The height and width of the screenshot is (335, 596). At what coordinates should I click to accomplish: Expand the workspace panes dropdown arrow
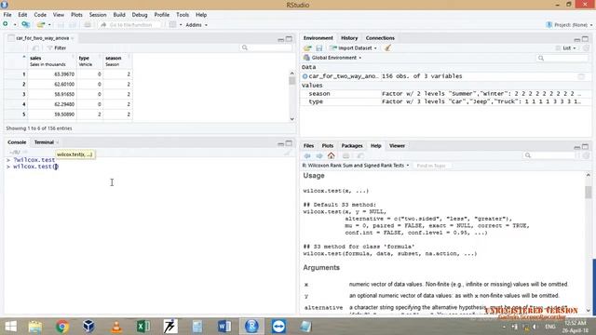click(x=181, y=25)
